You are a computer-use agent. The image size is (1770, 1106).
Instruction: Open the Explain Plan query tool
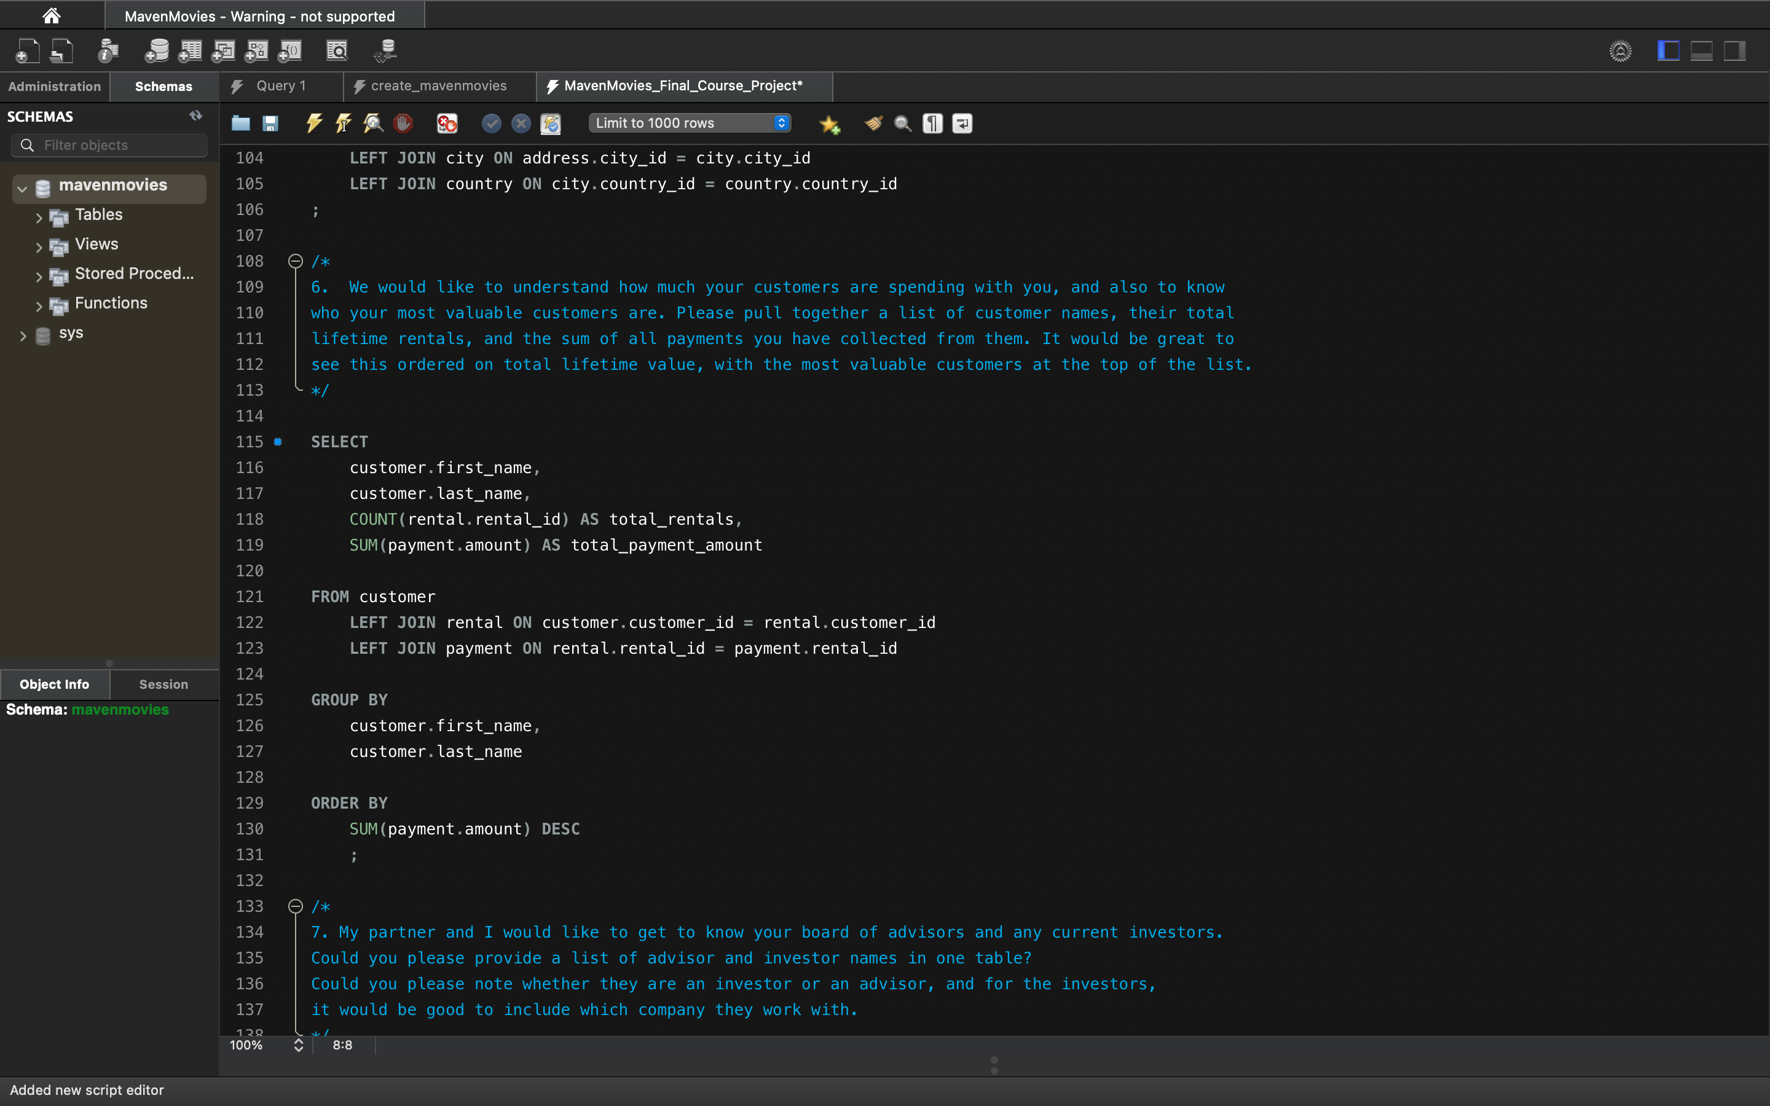coord(373,123)
